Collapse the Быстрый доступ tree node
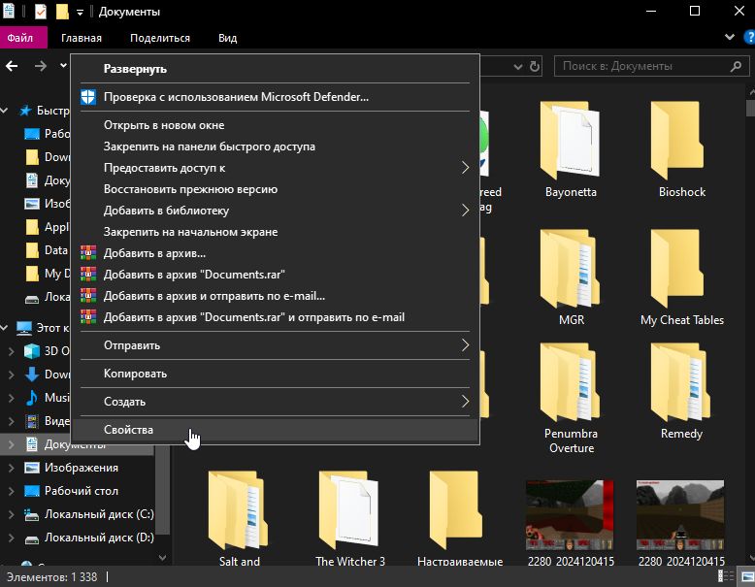 (5, 111)
